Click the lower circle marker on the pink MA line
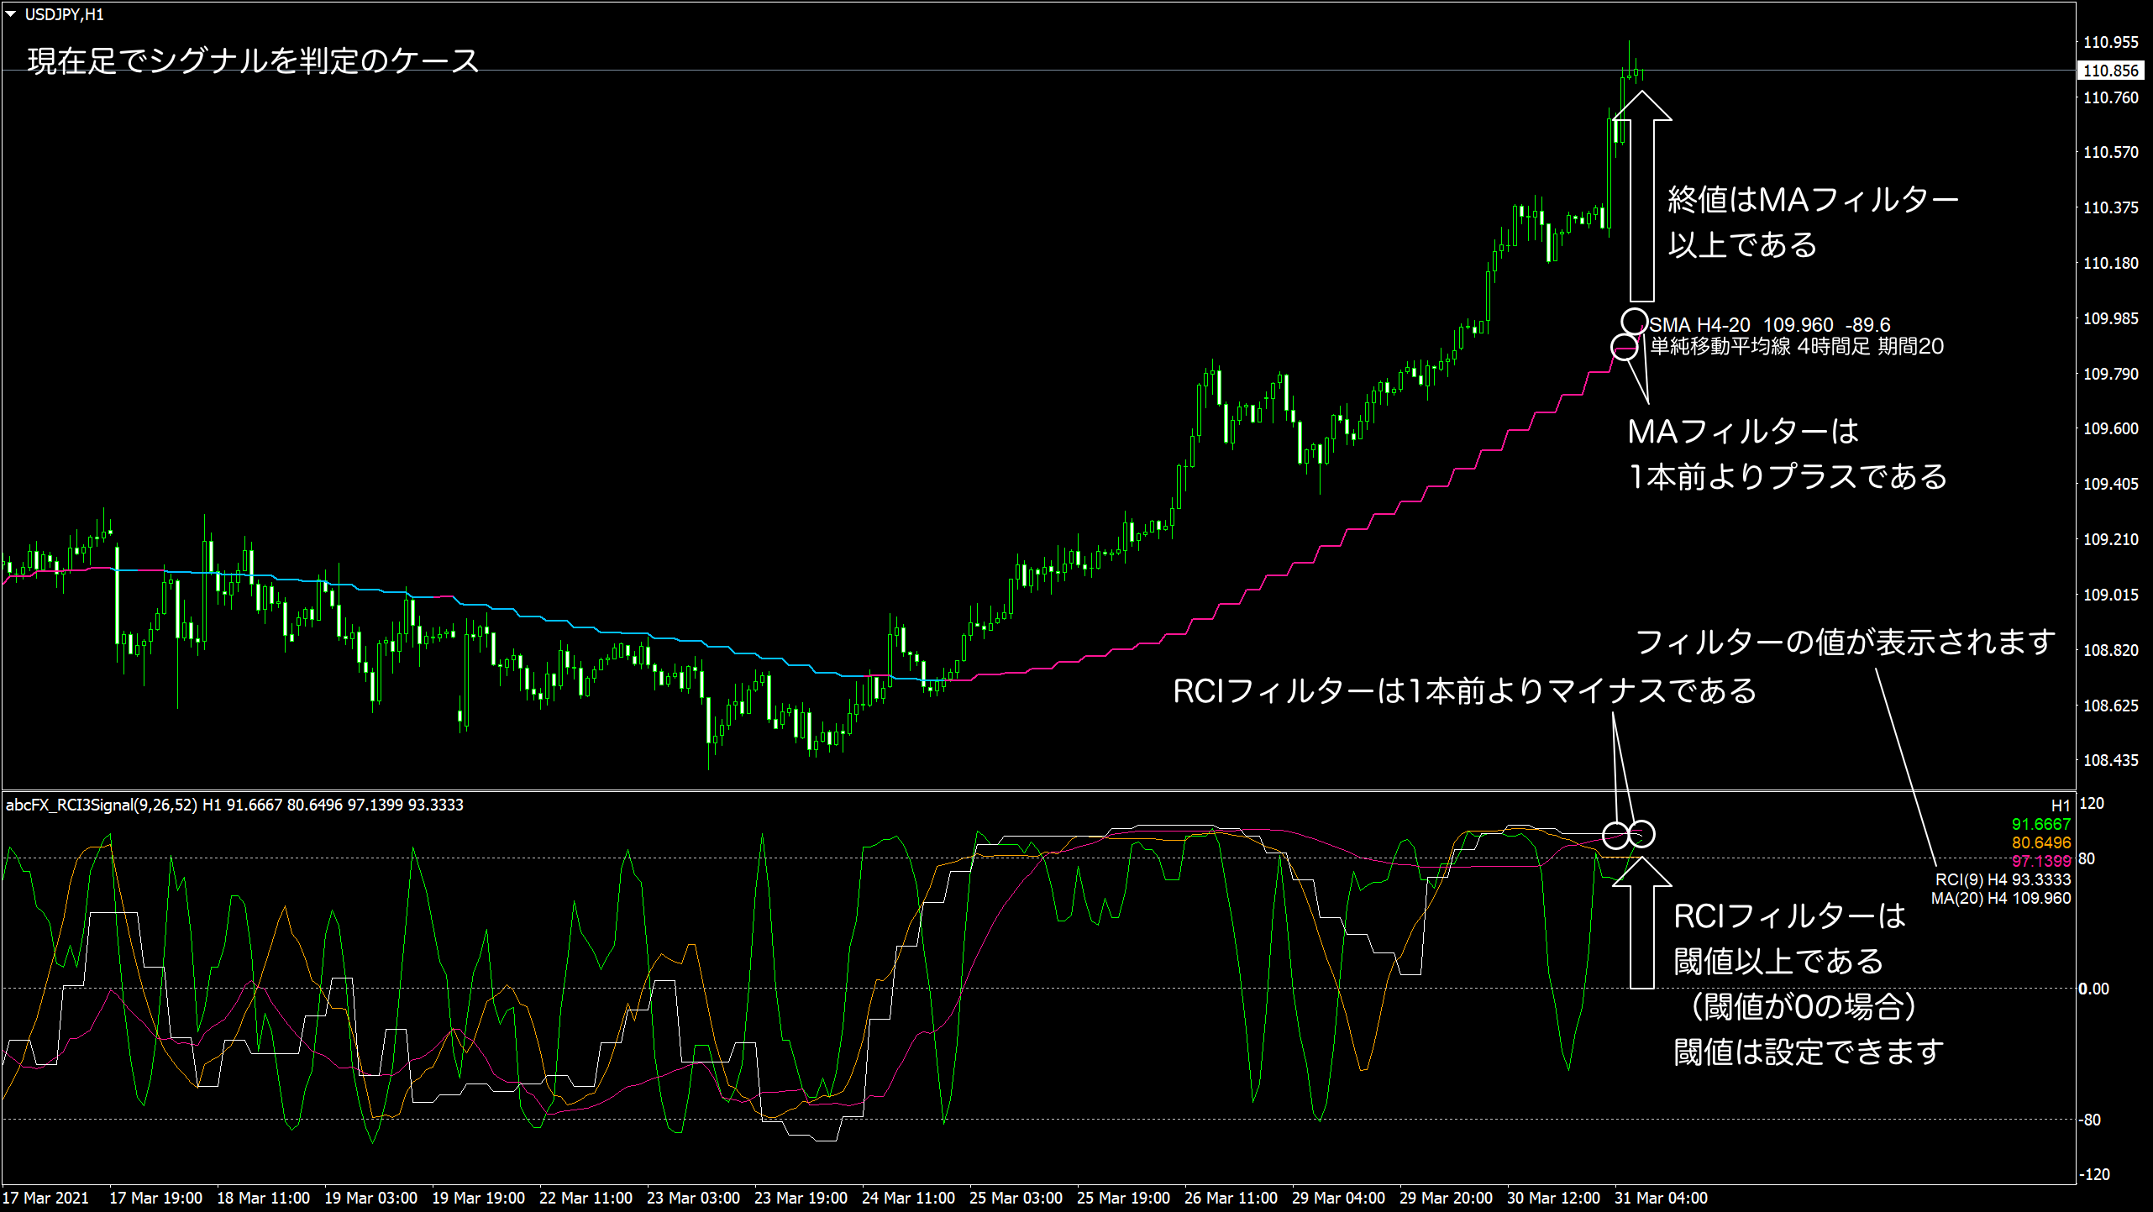This screenshot has width=2153, height=1212. [x=1625, y=347]
